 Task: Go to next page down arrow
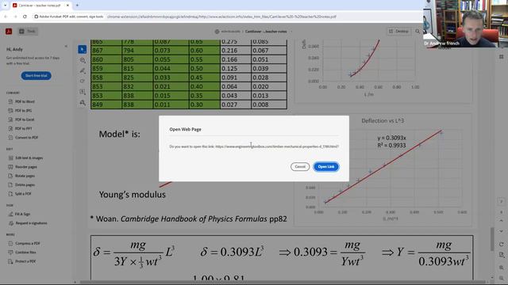[501, 231]
